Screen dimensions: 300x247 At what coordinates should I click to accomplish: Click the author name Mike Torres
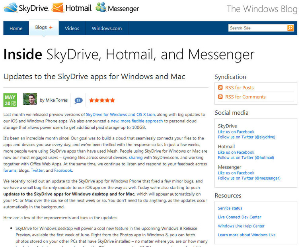pos(56,100)
